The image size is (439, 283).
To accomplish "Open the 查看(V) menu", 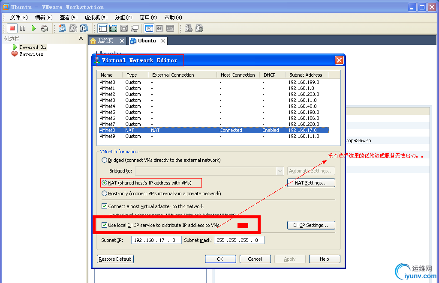I will 68,18.
